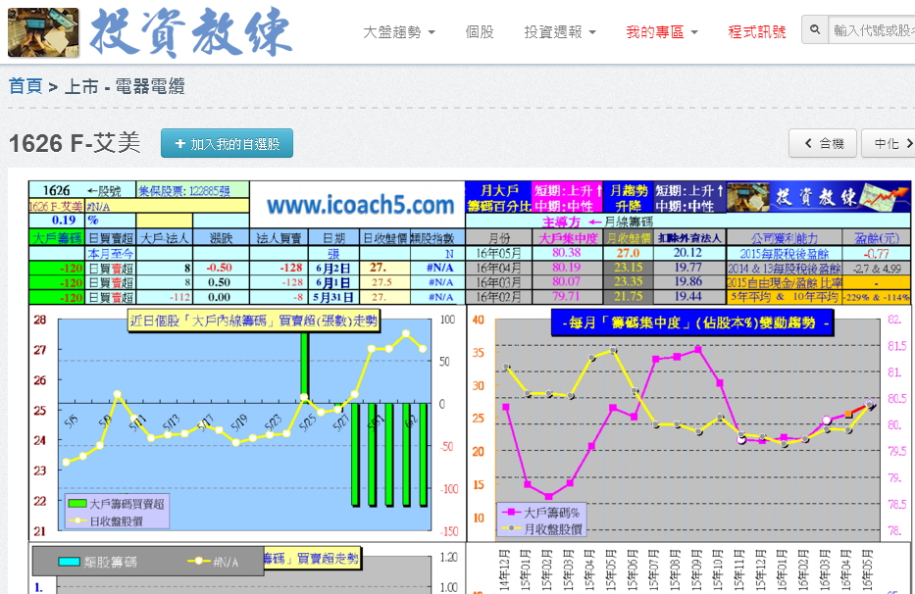Click the green 大戶籌碼買賣超 legend marker
The width and height of the screenshot is (915, 594).
tap(76, 503)
